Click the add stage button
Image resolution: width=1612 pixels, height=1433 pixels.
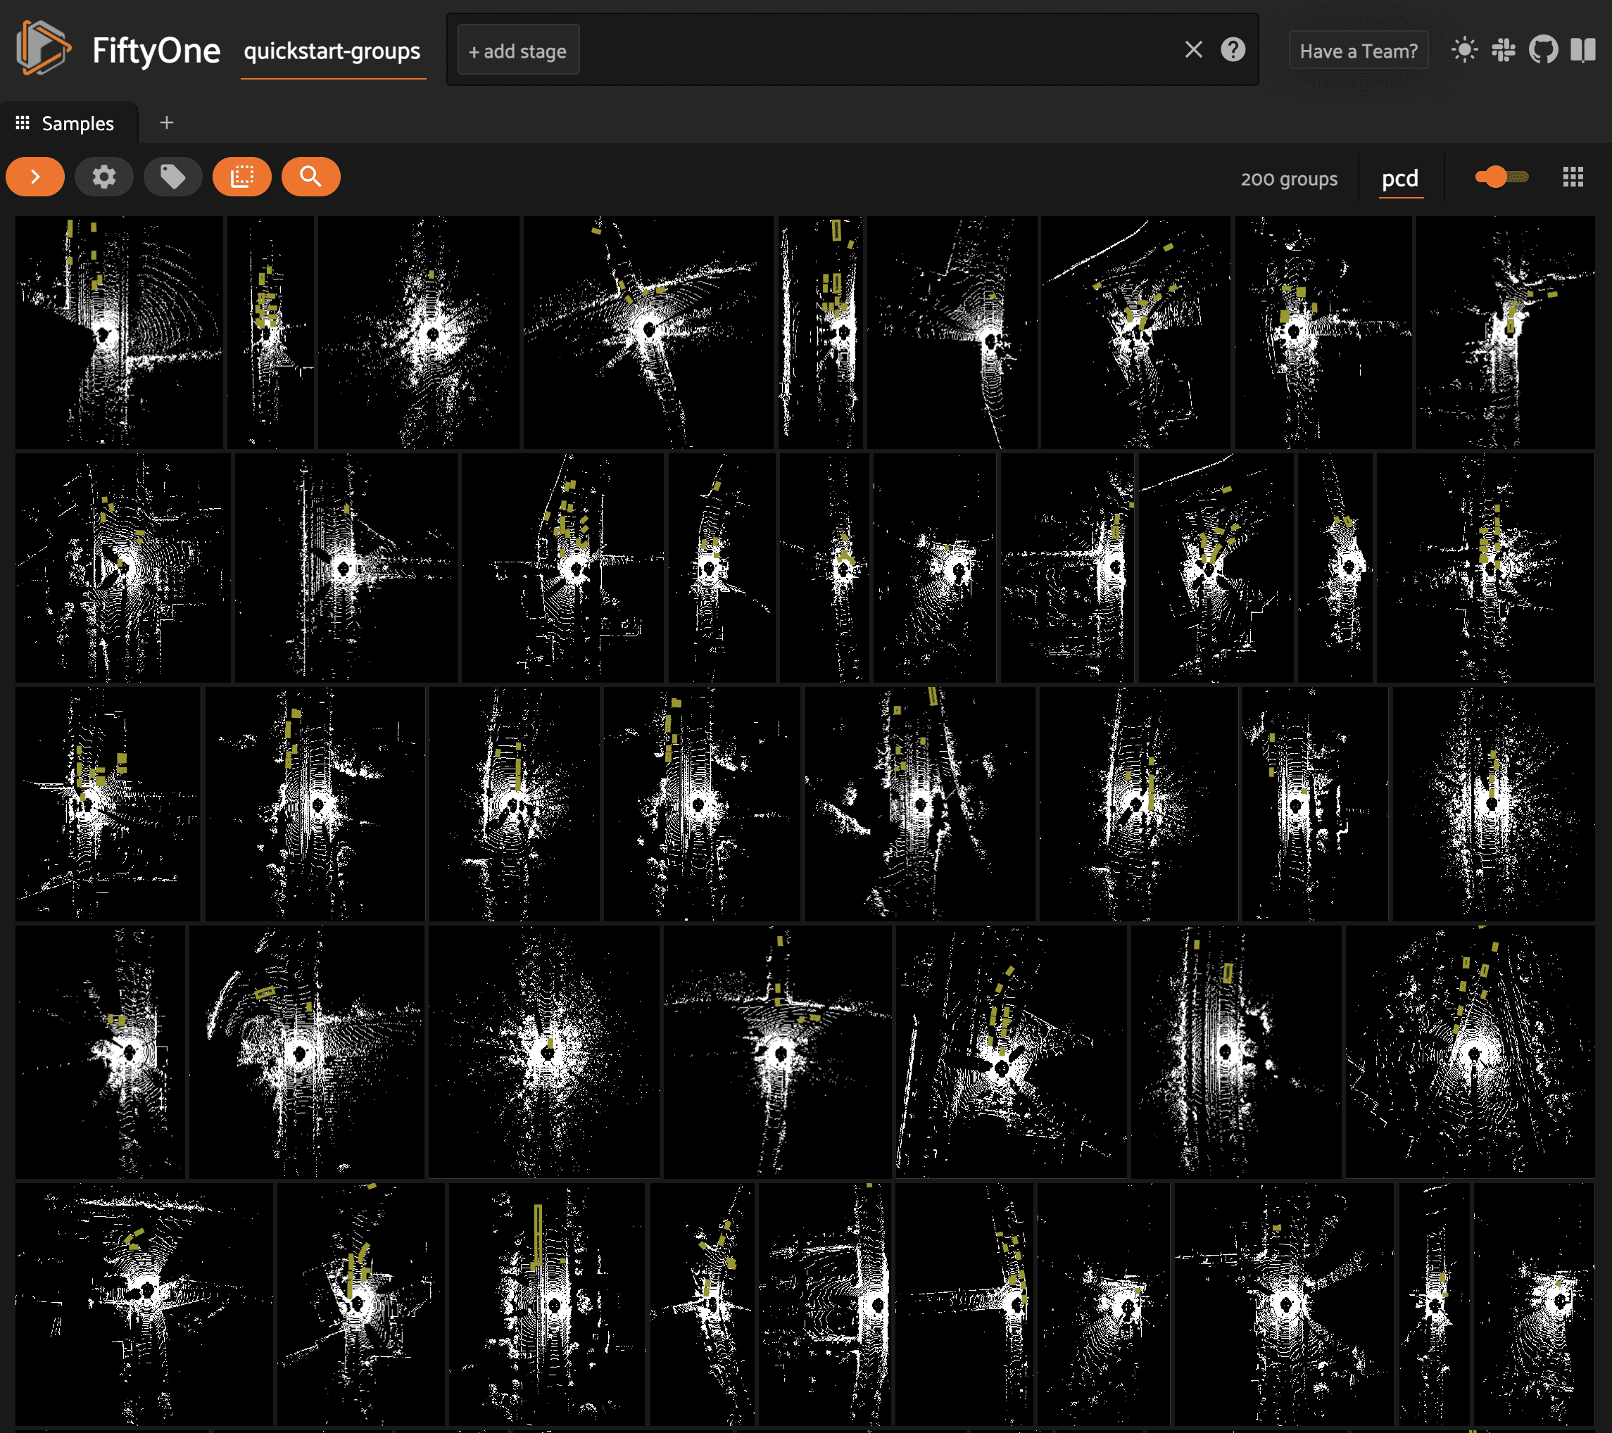(x=518, y=51)
